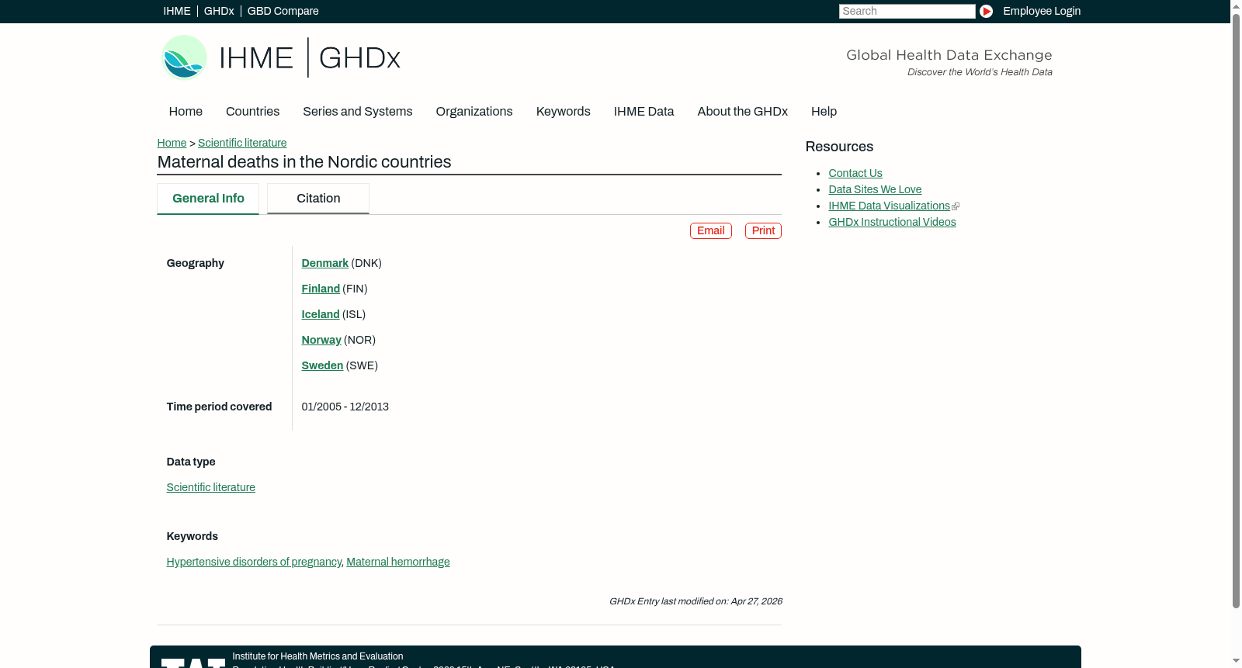
Task: Open the Norway geography link
Action: (321, 340)
